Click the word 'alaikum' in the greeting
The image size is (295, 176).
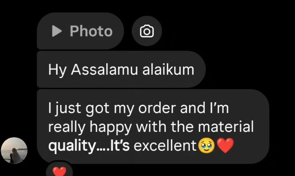[168, 69]
